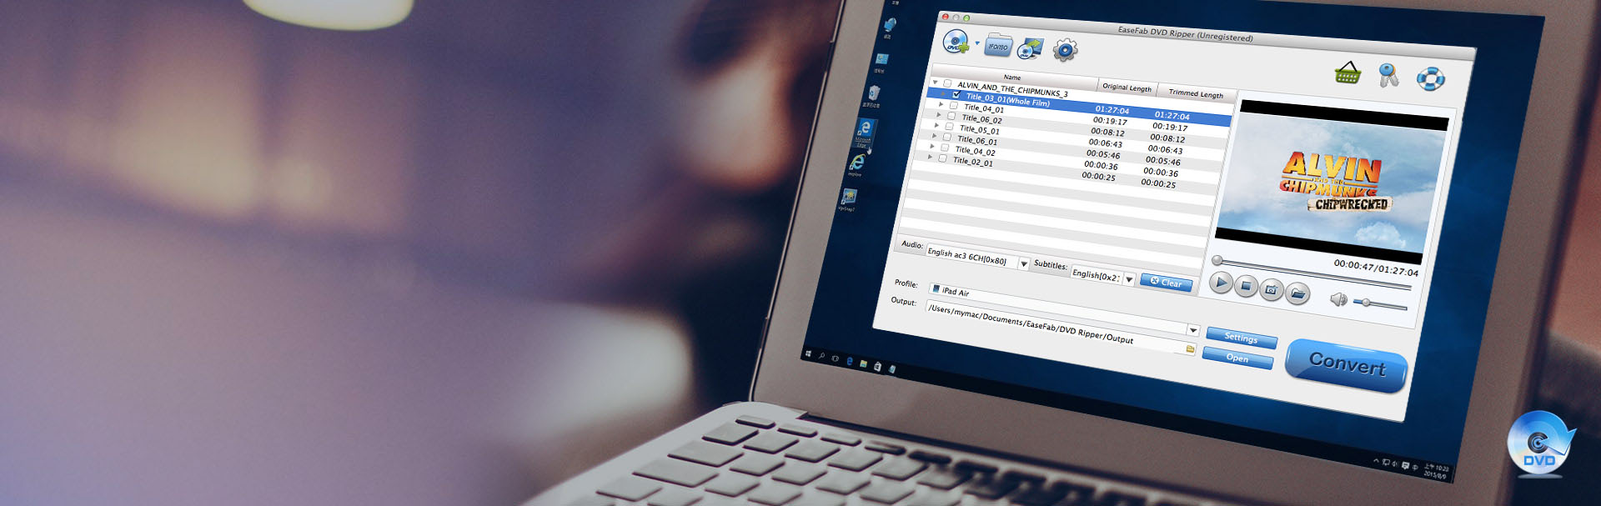The width and height of the screenshot is (1601, 506).
Task: Click the taskbar search magnifier icon
Action: [821, 357]
